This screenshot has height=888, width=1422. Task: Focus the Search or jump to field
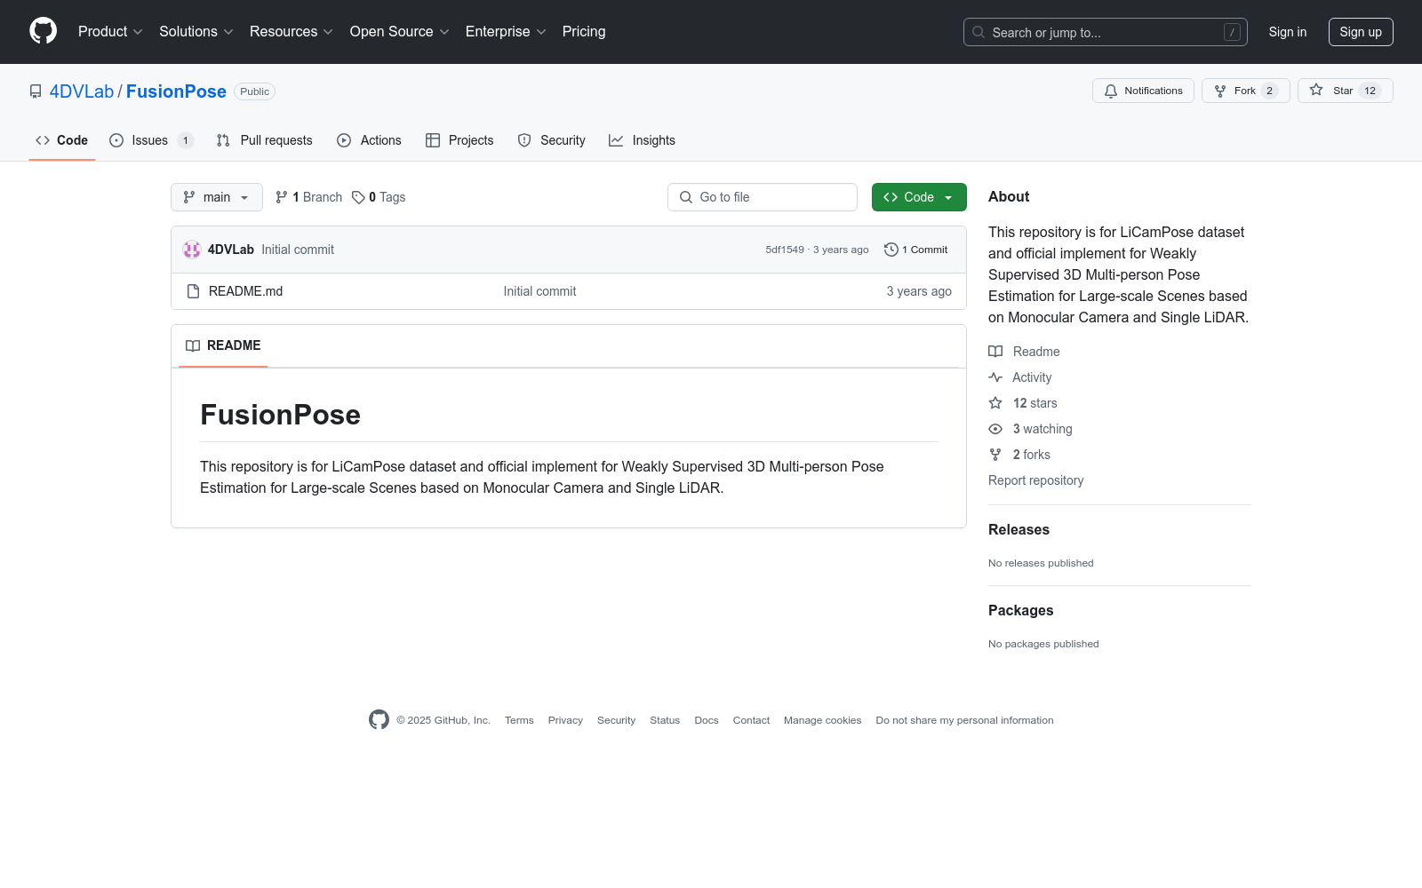[1105, 32]
